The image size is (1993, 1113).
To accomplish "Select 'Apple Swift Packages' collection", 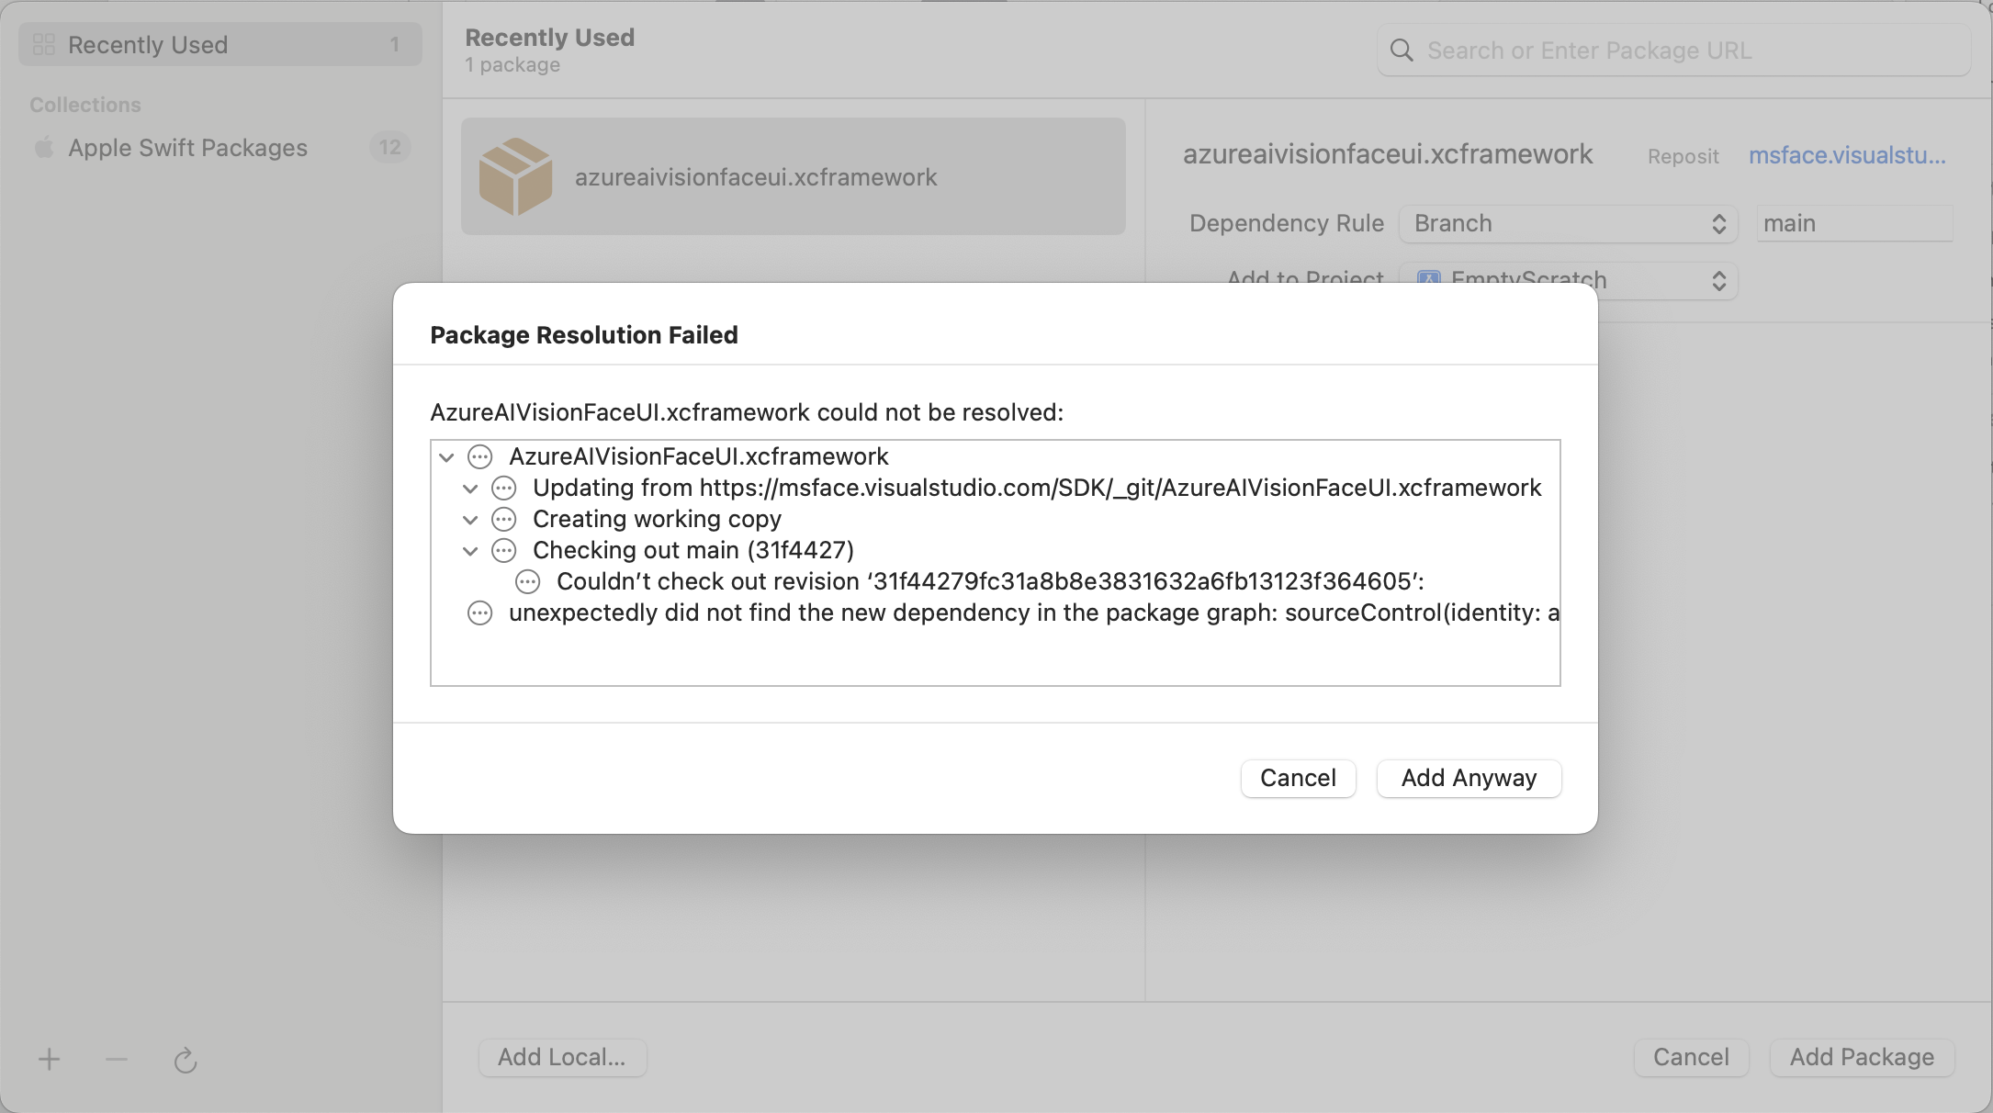I will [x=220, y=148].
